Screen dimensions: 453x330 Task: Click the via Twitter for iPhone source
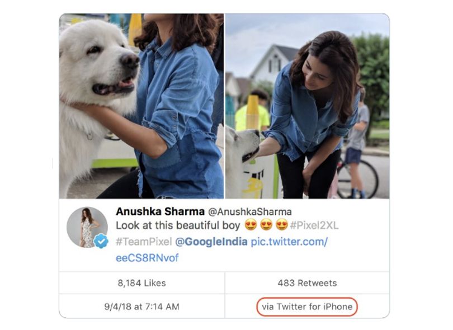[x=307, y=307]
